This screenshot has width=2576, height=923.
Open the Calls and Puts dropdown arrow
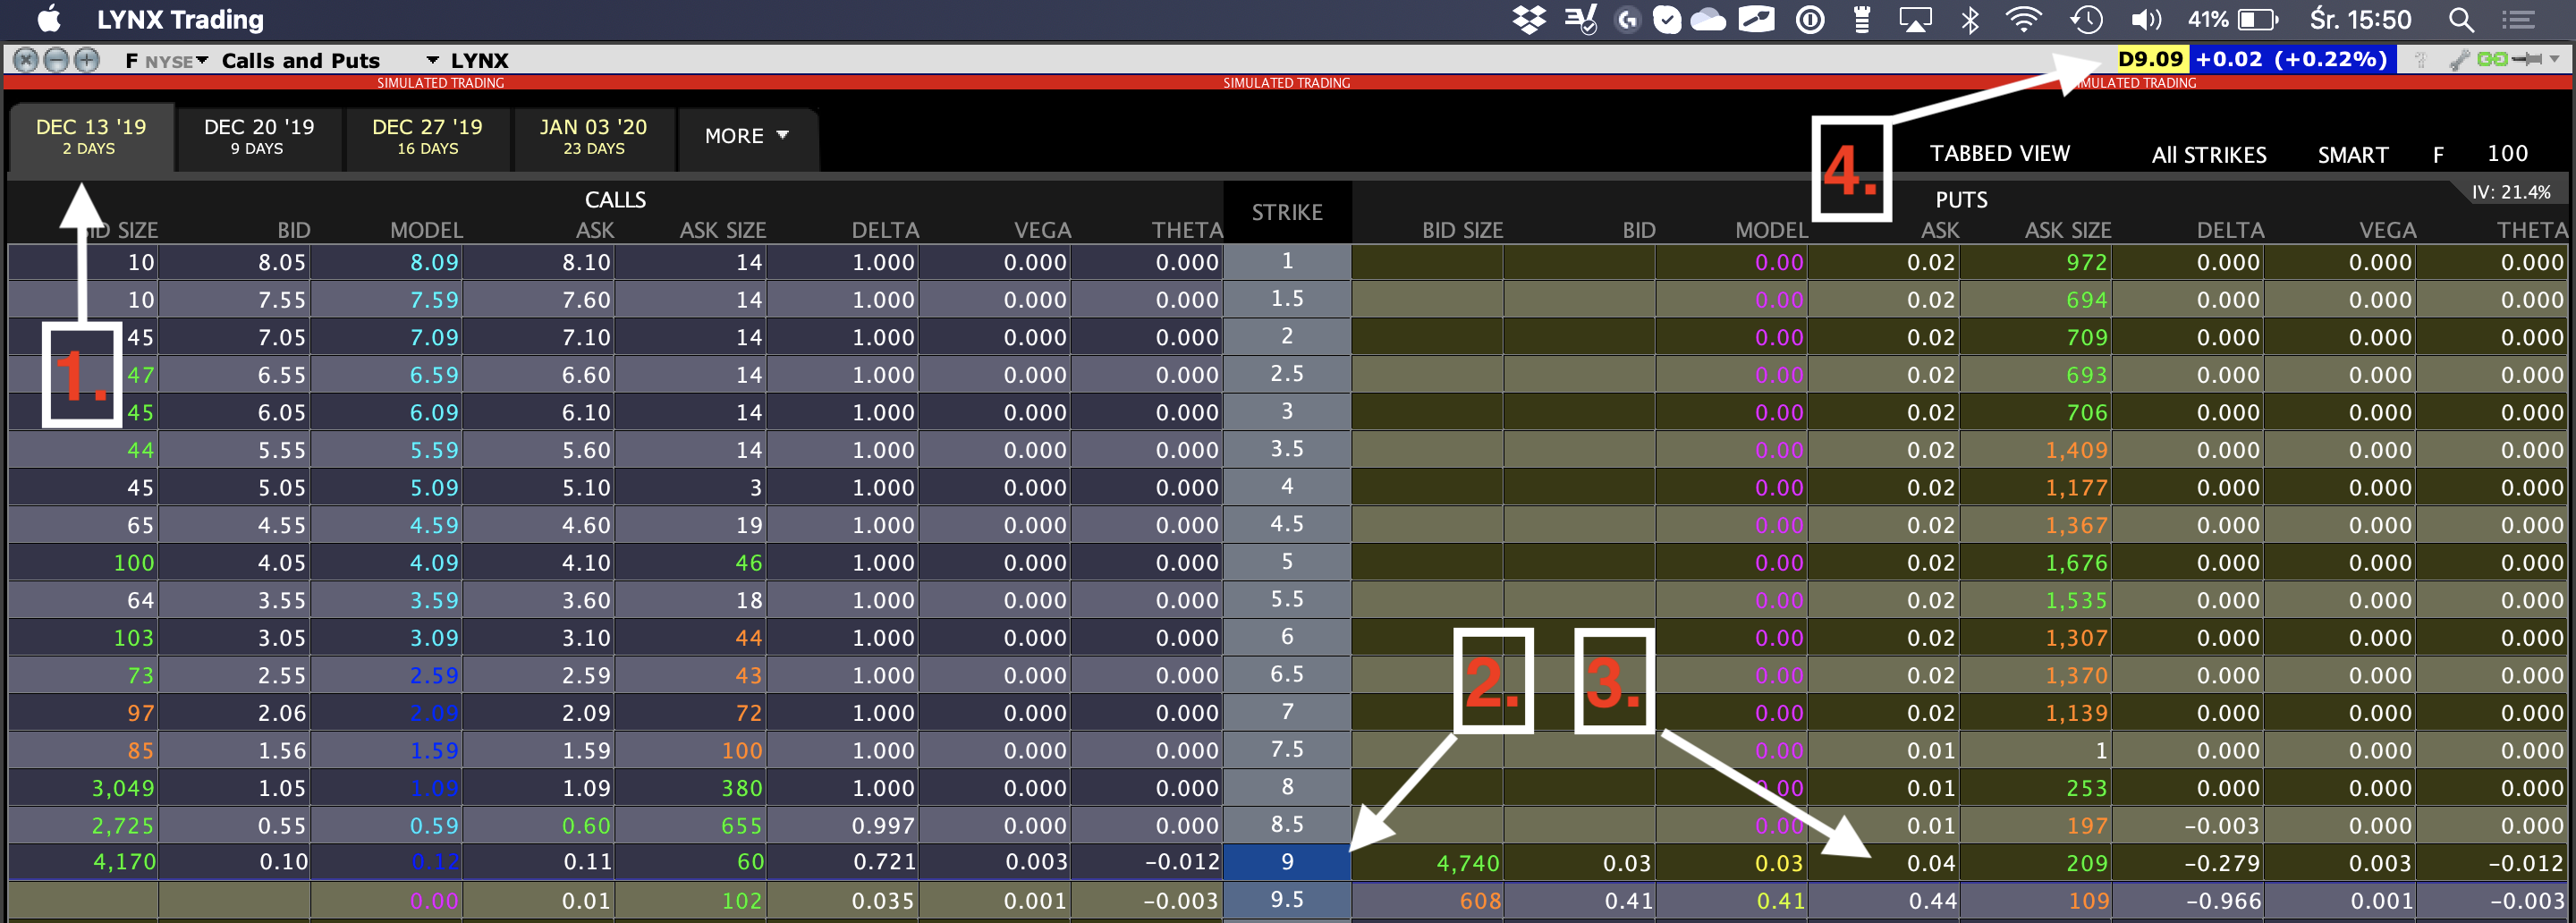pos(432,61)
